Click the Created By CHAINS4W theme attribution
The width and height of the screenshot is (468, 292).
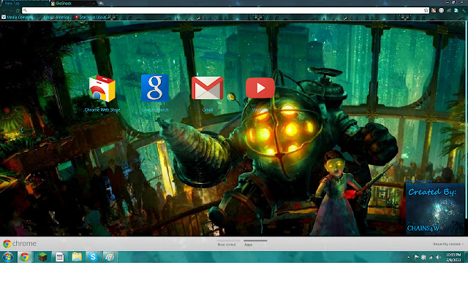pos(434,210)
